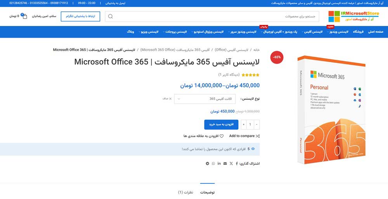The height and width of the screenshot is (199, 388).
Task: Share product via email icon
Action: tap(225, 164)
